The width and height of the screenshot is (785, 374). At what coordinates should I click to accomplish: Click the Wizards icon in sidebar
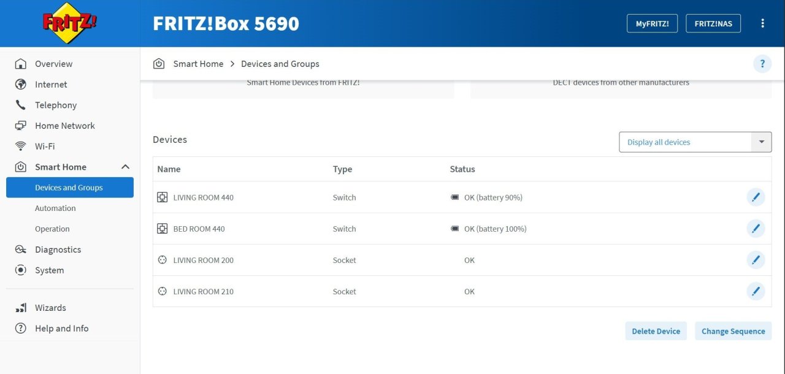pos(21,308)
